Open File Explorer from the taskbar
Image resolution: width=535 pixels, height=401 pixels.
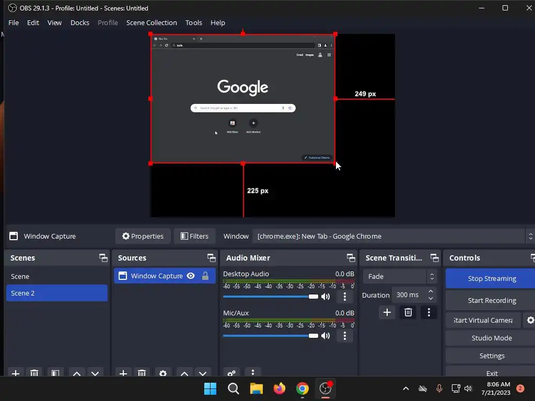click(256, 388)
